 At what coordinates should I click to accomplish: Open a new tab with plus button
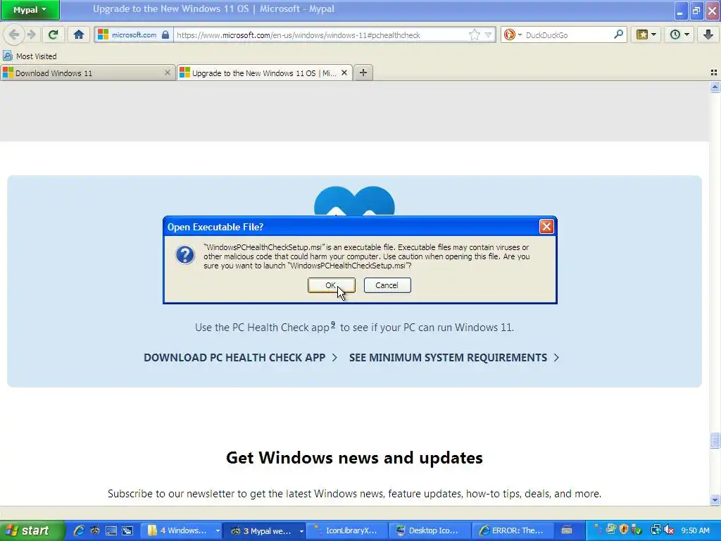[x=363, y=73]
